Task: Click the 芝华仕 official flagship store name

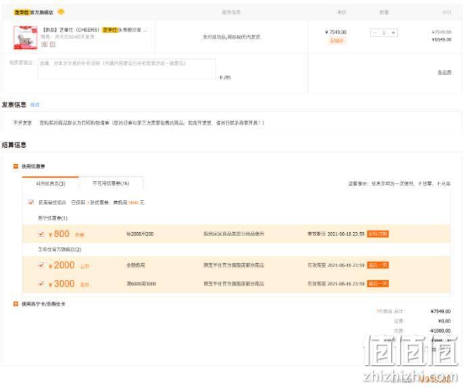Action: coord(34,12)
